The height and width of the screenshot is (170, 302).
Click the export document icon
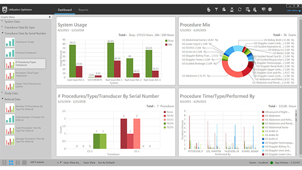point(224,9)
